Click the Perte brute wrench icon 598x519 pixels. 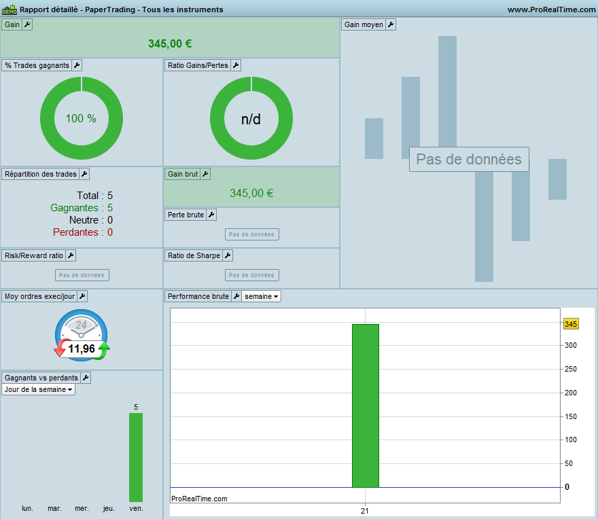[x=211, y=215]
